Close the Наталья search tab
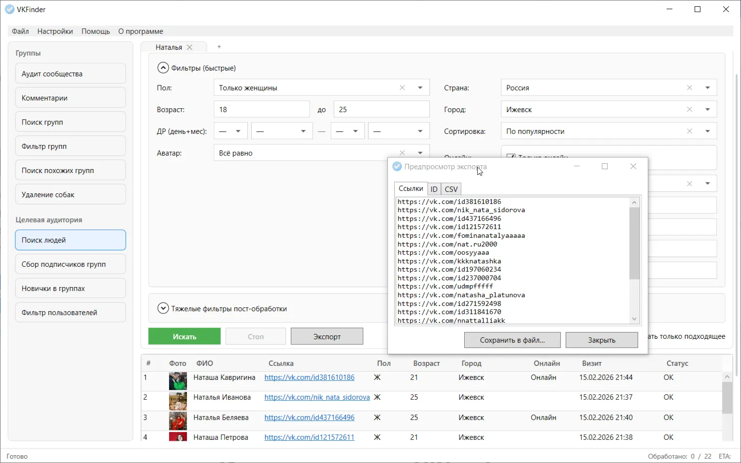Viewport: 741px width, 463px height. [x=190, y=47]
